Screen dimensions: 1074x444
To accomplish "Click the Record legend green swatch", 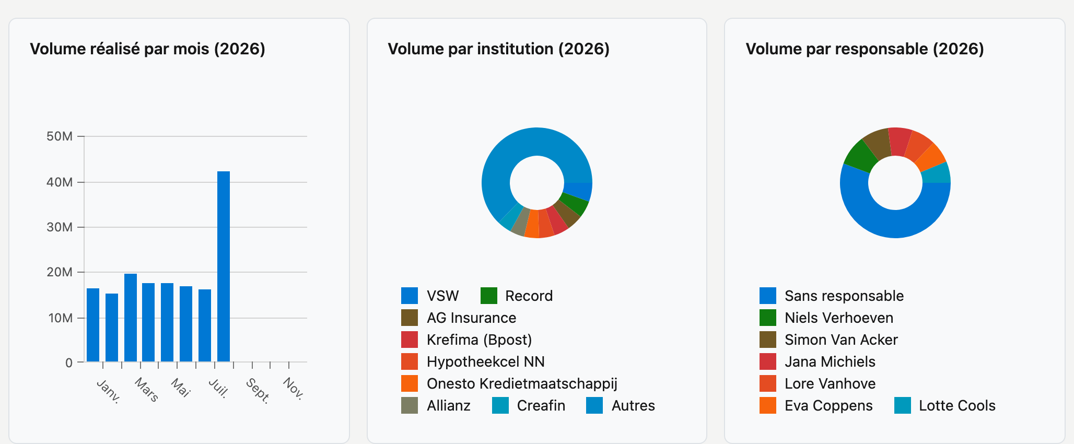I will pos(489,296).
